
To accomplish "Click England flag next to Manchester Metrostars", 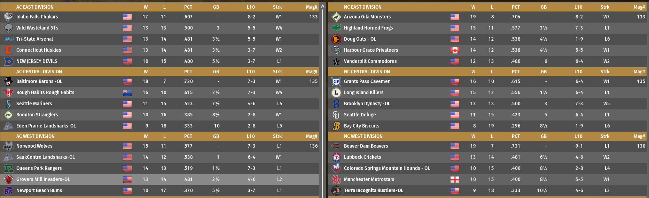I will (x=455, y=179).
